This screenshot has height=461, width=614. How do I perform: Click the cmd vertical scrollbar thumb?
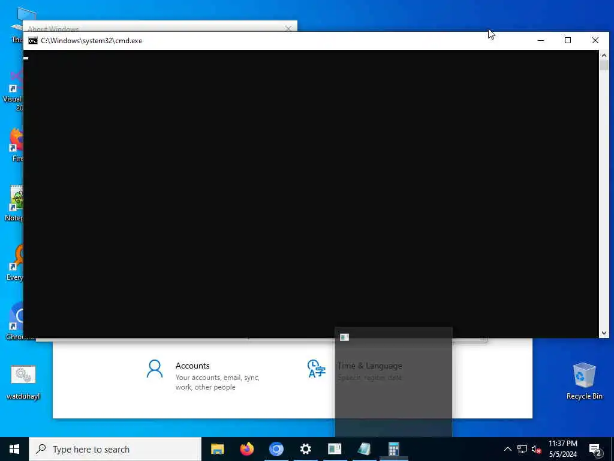604,65
